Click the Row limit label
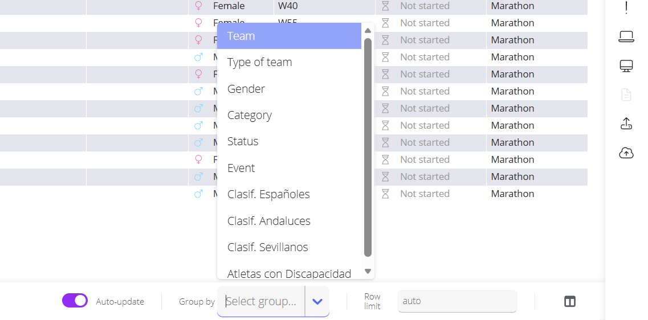This screenshot has width=648, height=320. [x=372, y=301]
